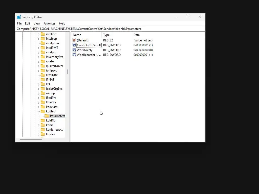
Task: Expand the kbdclass tree node
Action: [x=38, y=107]
